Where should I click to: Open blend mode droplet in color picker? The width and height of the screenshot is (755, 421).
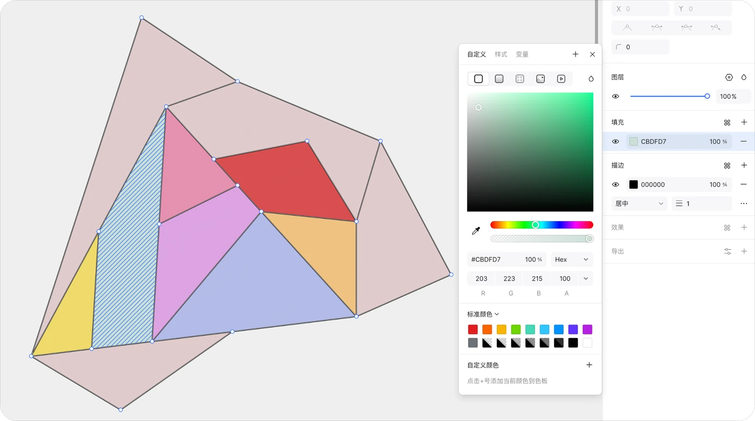(591, 79)
